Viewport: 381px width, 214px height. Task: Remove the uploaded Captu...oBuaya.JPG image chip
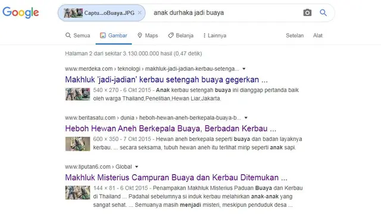[x=139, y=12]
